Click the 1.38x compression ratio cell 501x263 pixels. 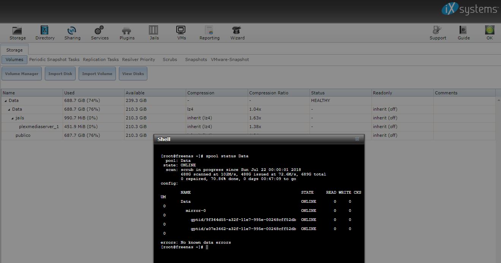point(279,127)
